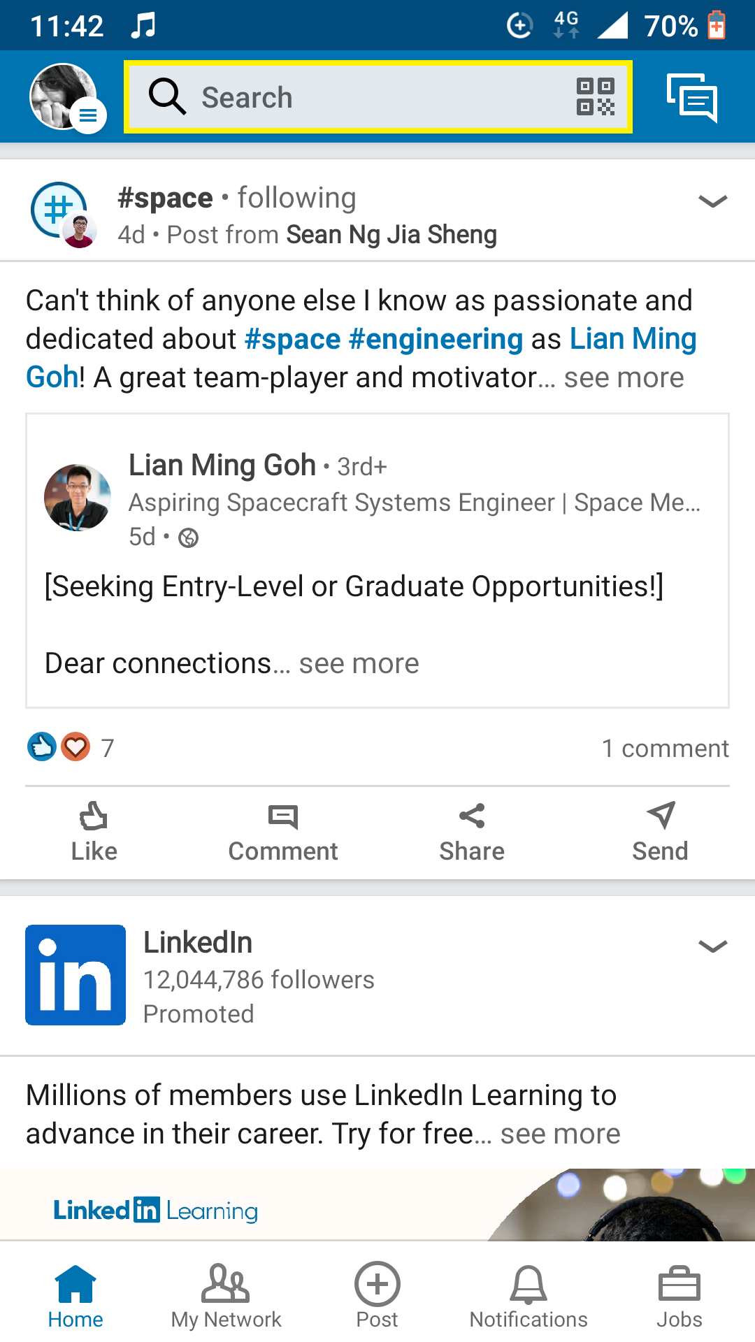Go to the Notifications tab

(528, 1295)
